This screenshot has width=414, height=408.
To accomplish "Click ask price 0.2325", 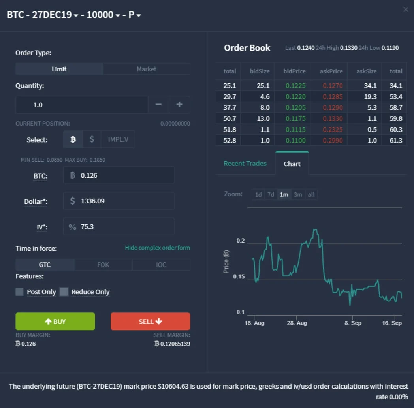I will coord(333,130).
